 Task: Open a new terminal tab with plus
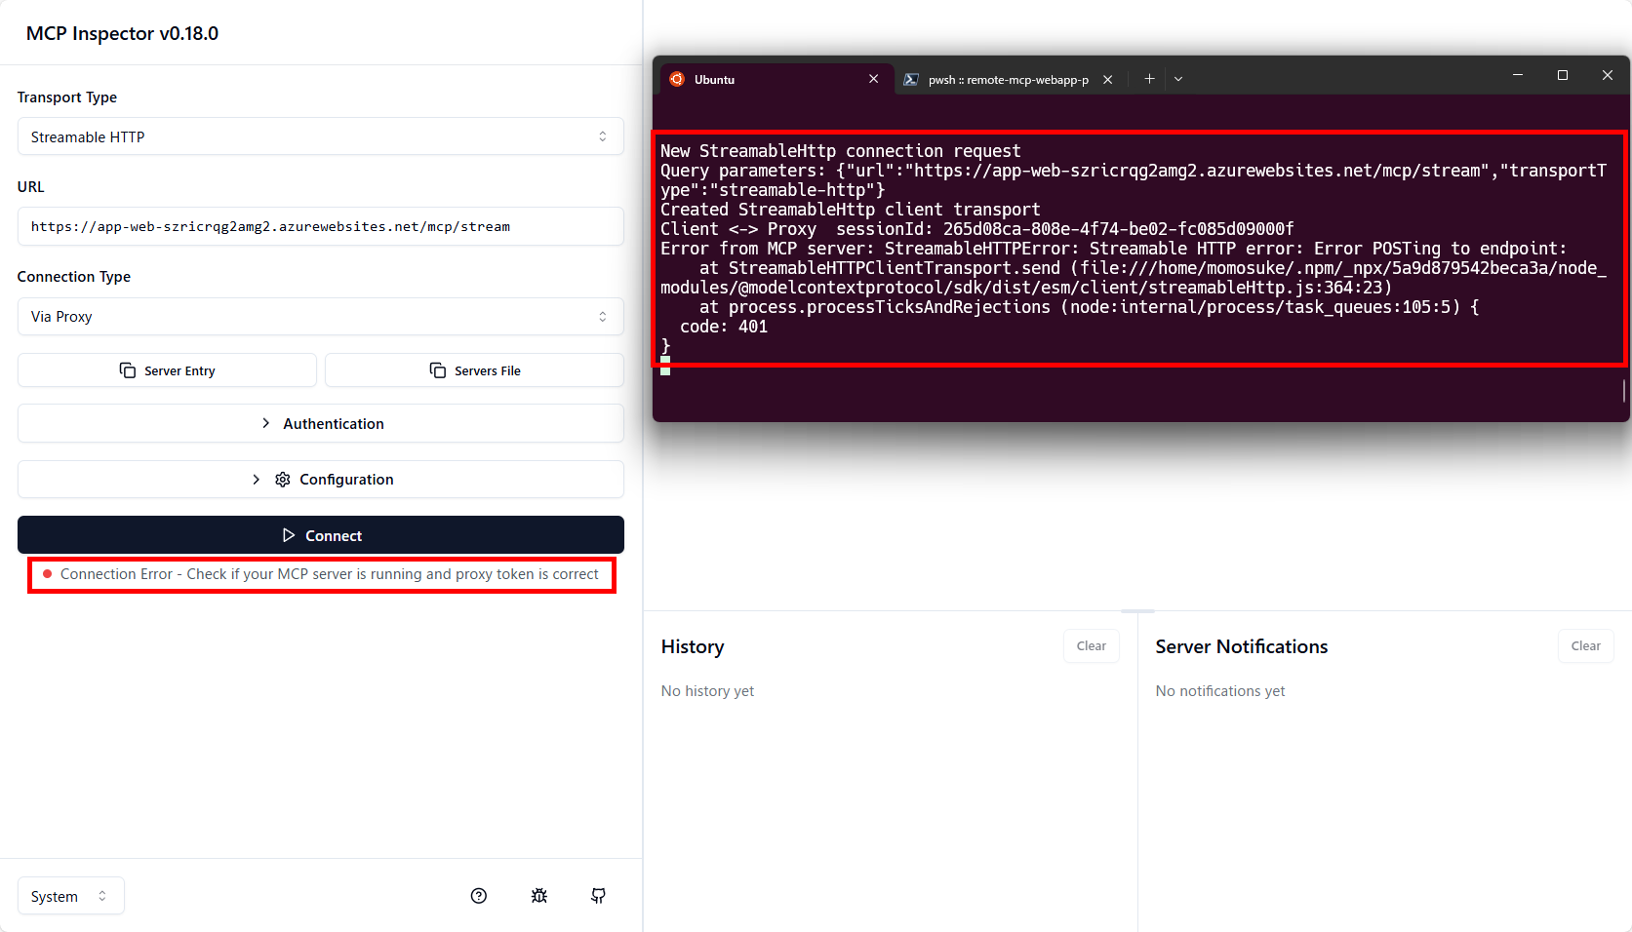tap(1149, 79)
